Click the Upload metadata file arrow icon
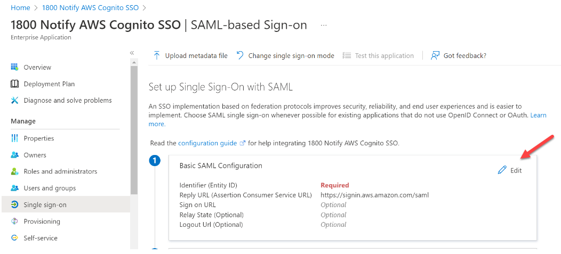This screenshot has width=561, height=254. 156,55
